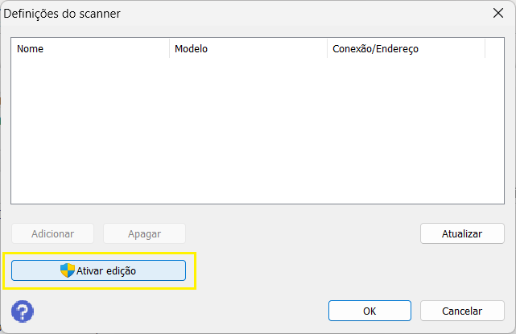Open help via the blue question mark icon
516x334 pixels.
click(23, 311)
